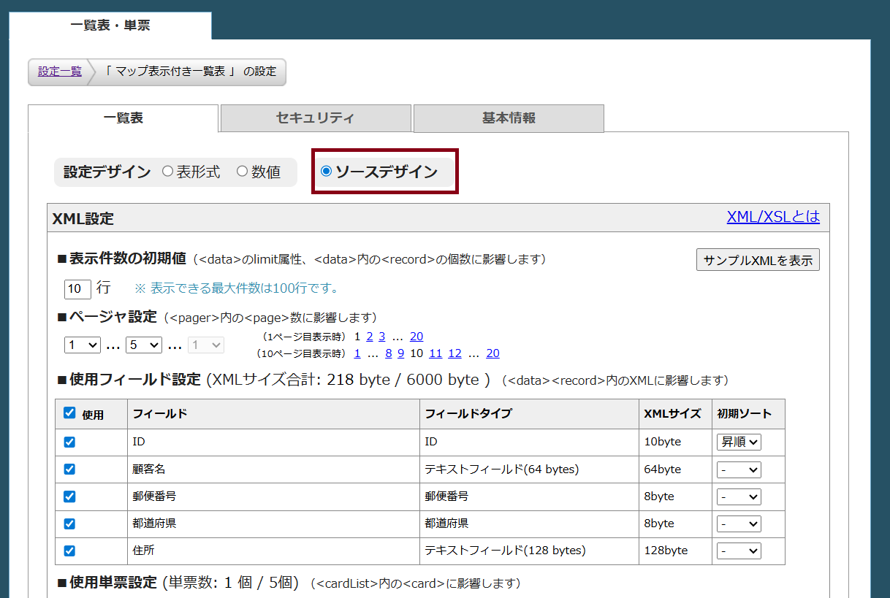Screen dimensions: 890x598
Task: Open the ID 初期ソート dropdown showing 昇順
Action: pyautogui.click(x=738, y=442)
